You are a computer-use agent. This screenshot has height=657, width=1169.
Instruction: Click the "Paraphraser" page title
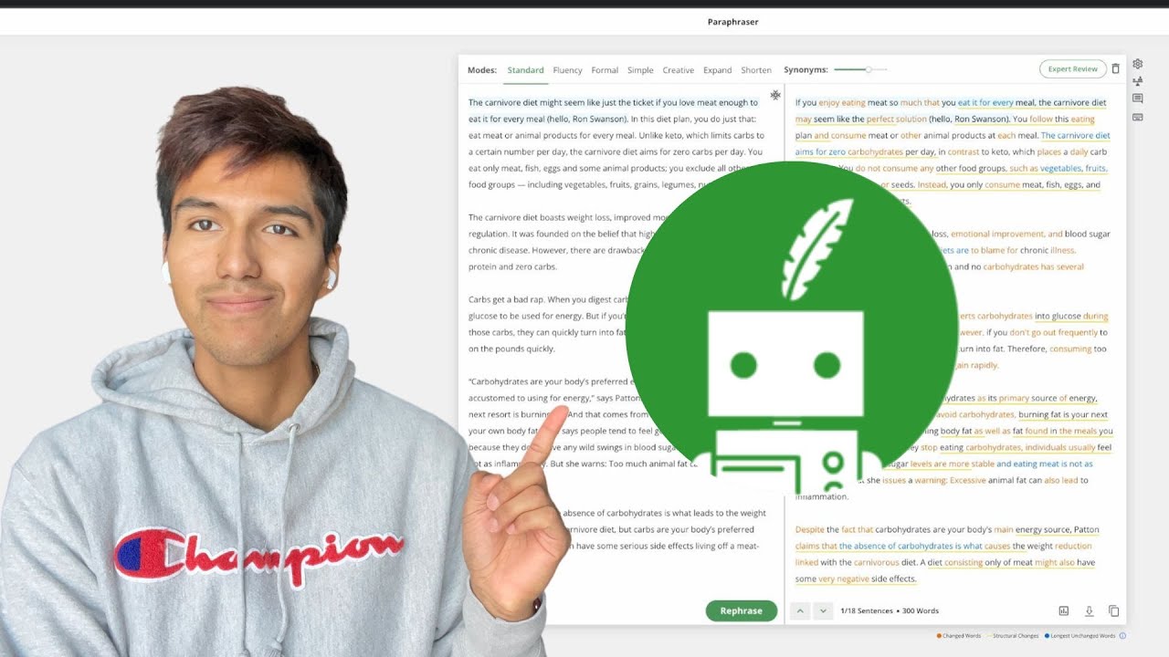732,22
